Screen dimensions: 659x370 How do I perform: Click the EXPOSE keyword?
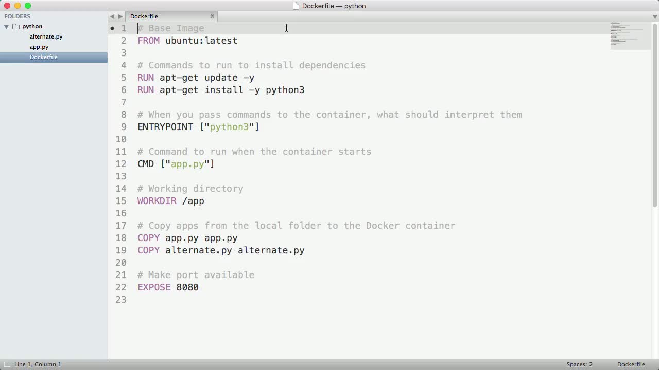click(x=154, y=287)
